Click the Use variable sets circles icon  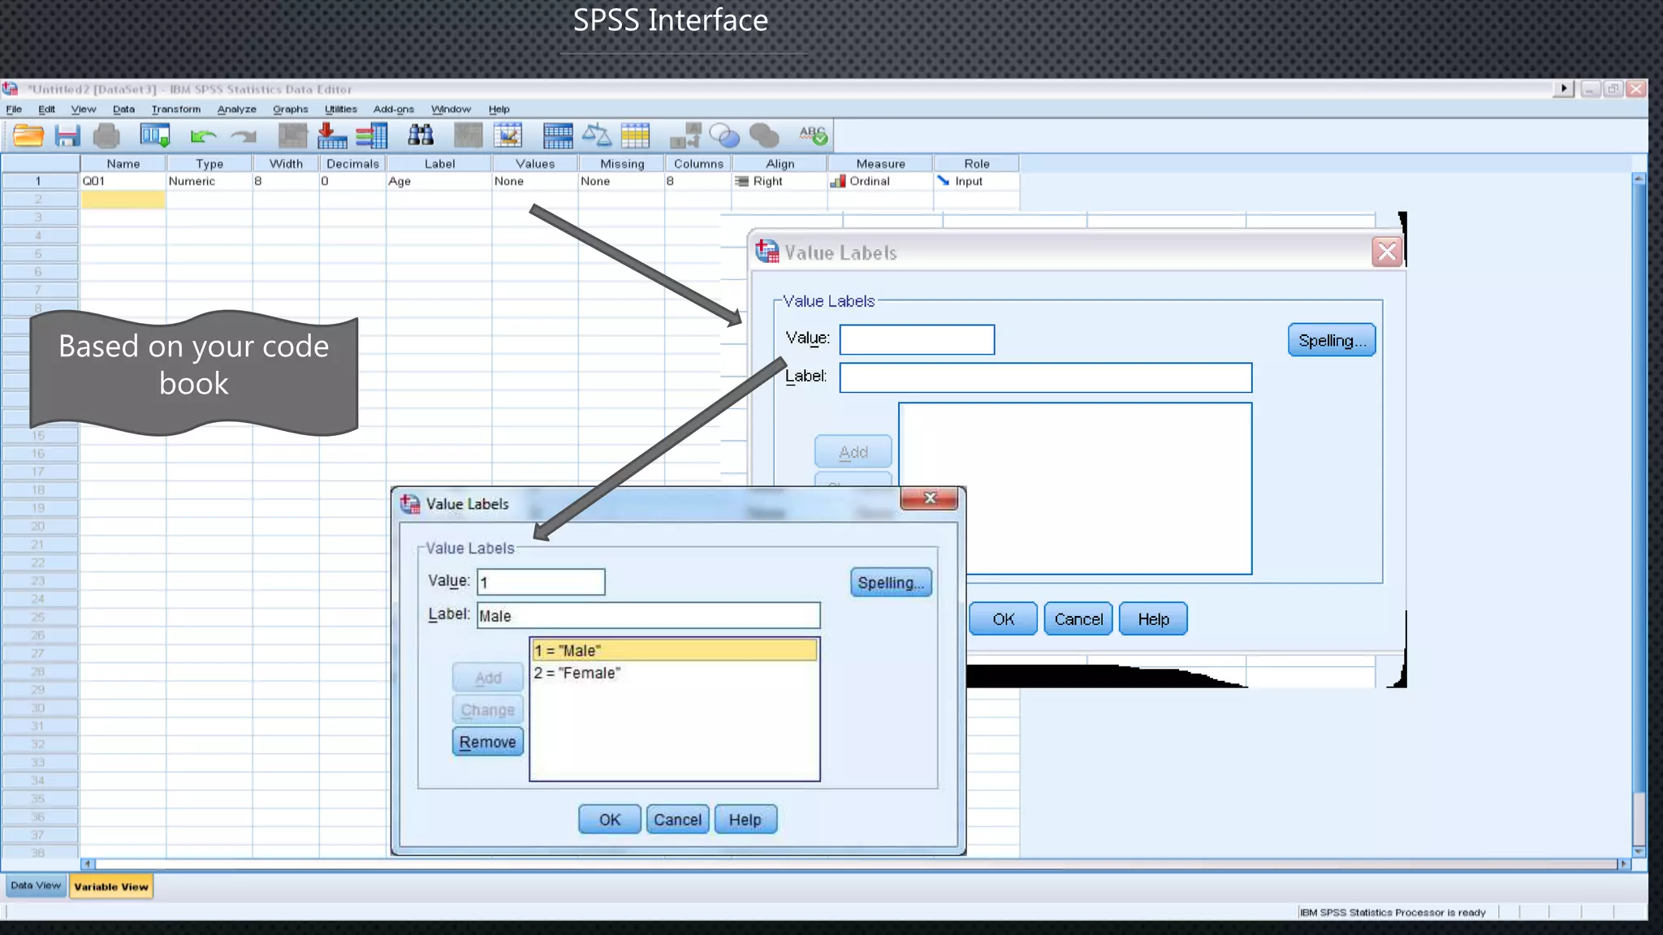pyautogui.click(x=724, y=136)
